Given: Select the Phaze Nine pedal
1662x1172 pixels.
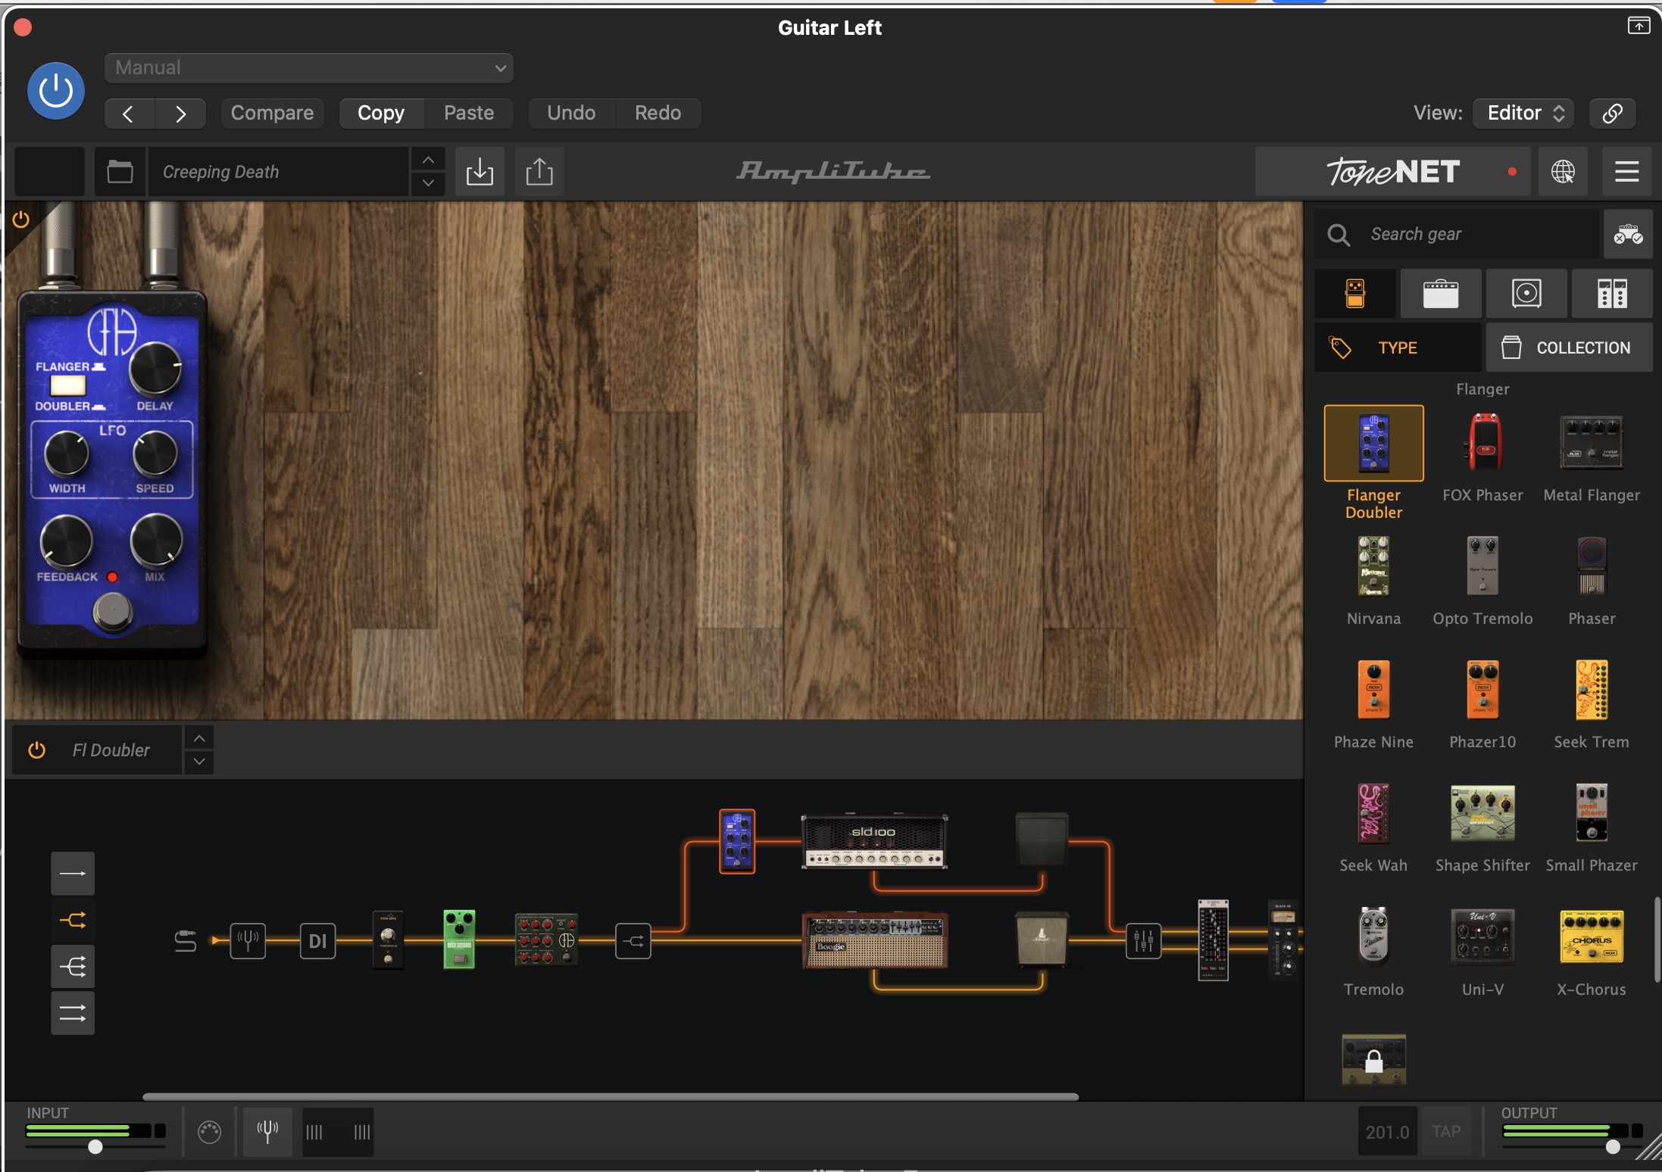Looking at the screenshot, I should coord(1373,690).
